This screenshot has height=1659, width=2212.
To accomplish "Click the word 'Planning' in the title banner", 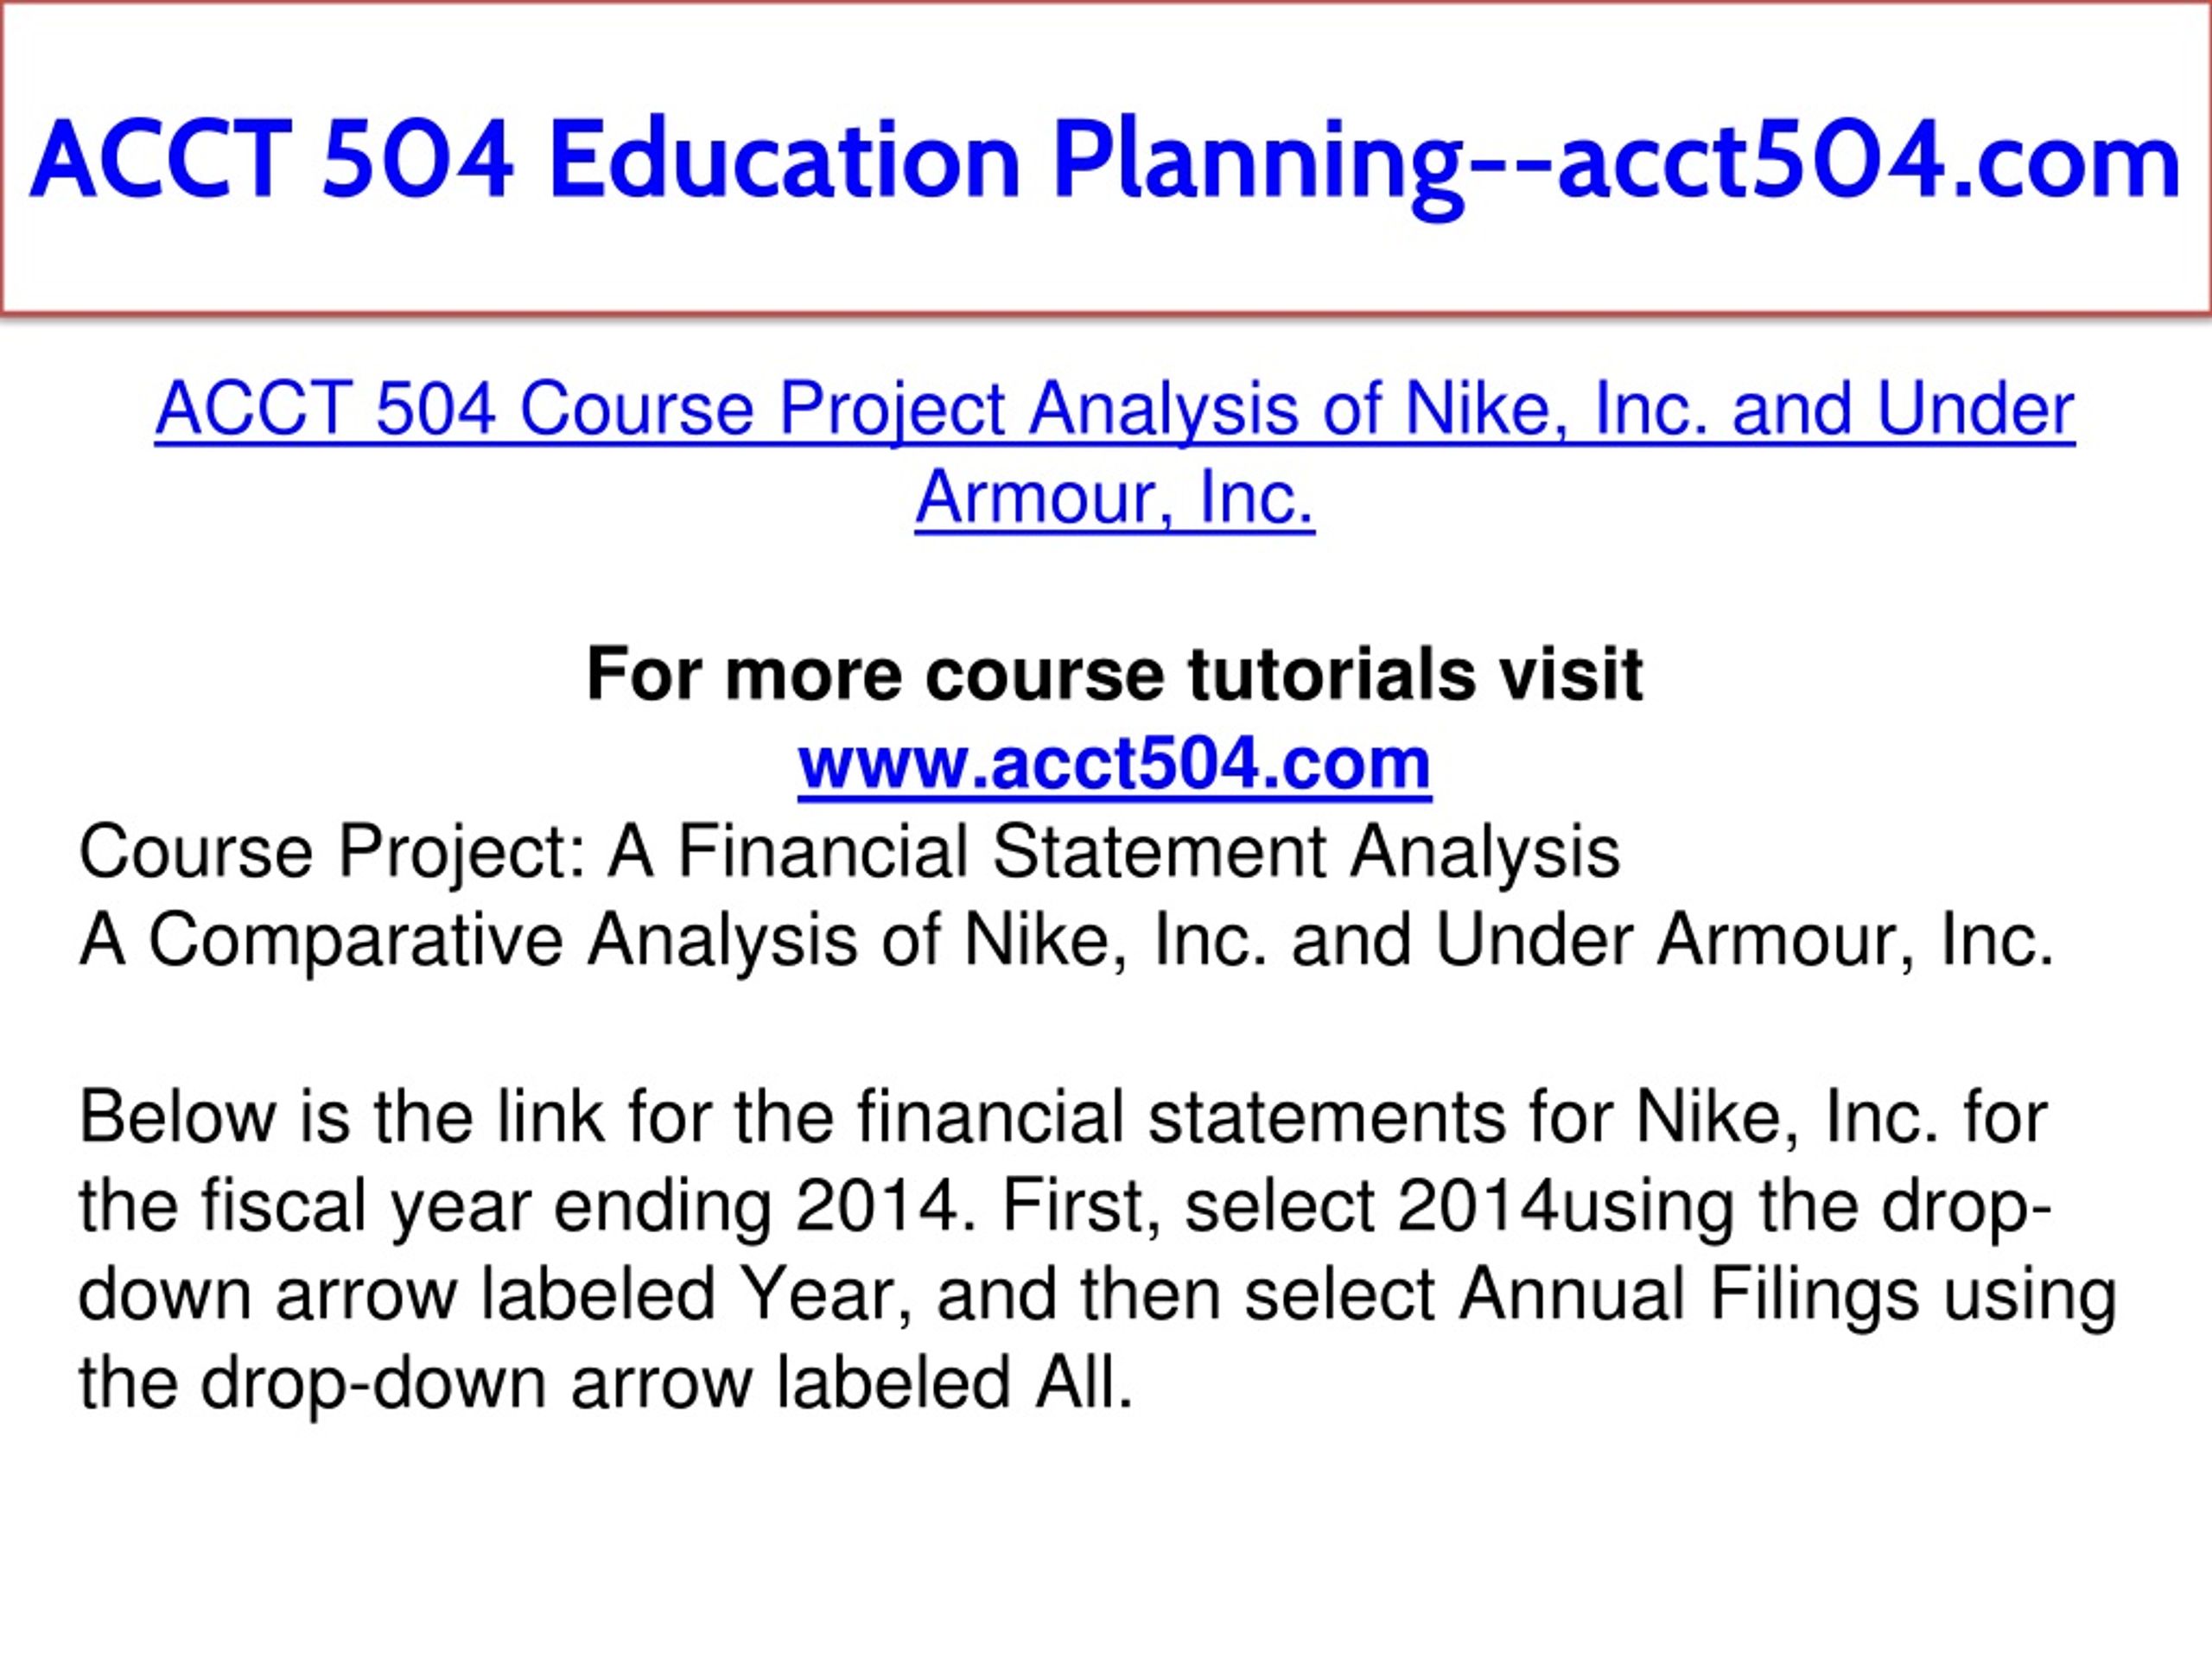I will click(1258, 160).
